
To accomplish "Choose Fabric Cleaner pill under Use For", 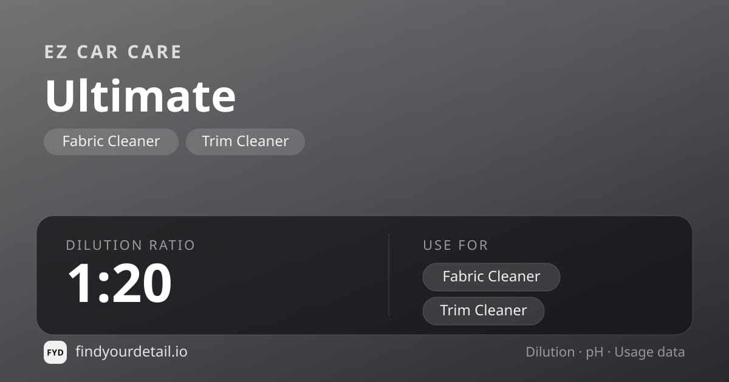I will point(491,276).
